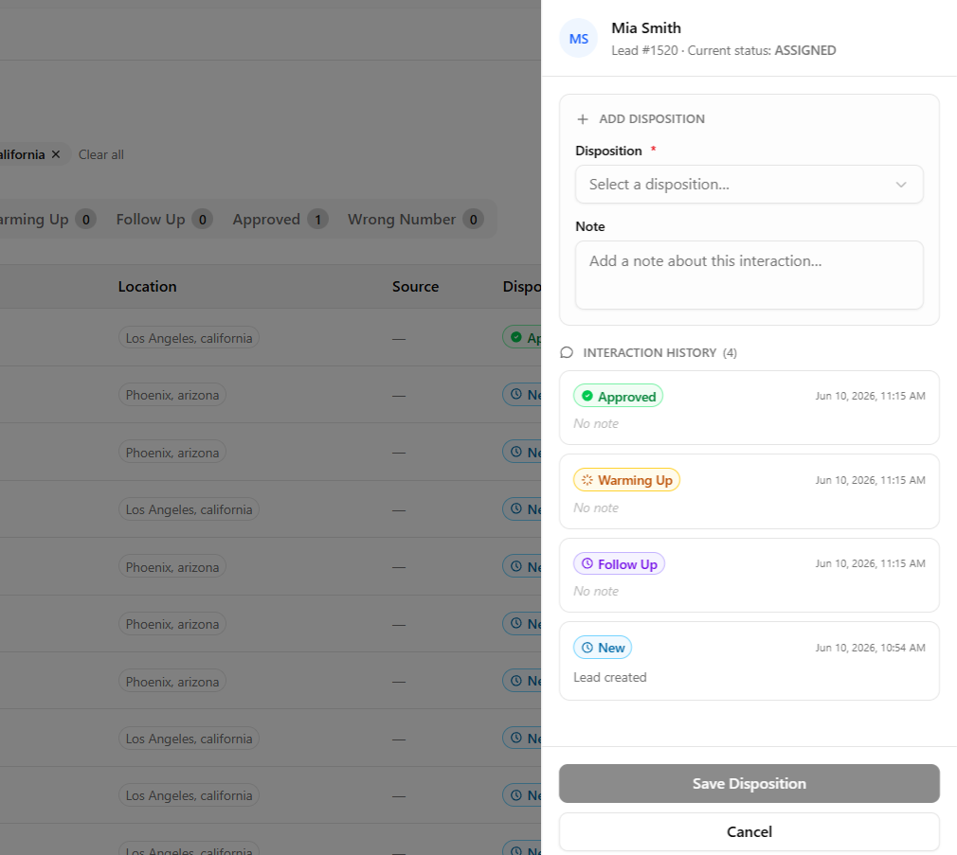This screenshot has height=855, width=957.
Task: Cancel the disposition panel
Action: click(x=749, y=832)
